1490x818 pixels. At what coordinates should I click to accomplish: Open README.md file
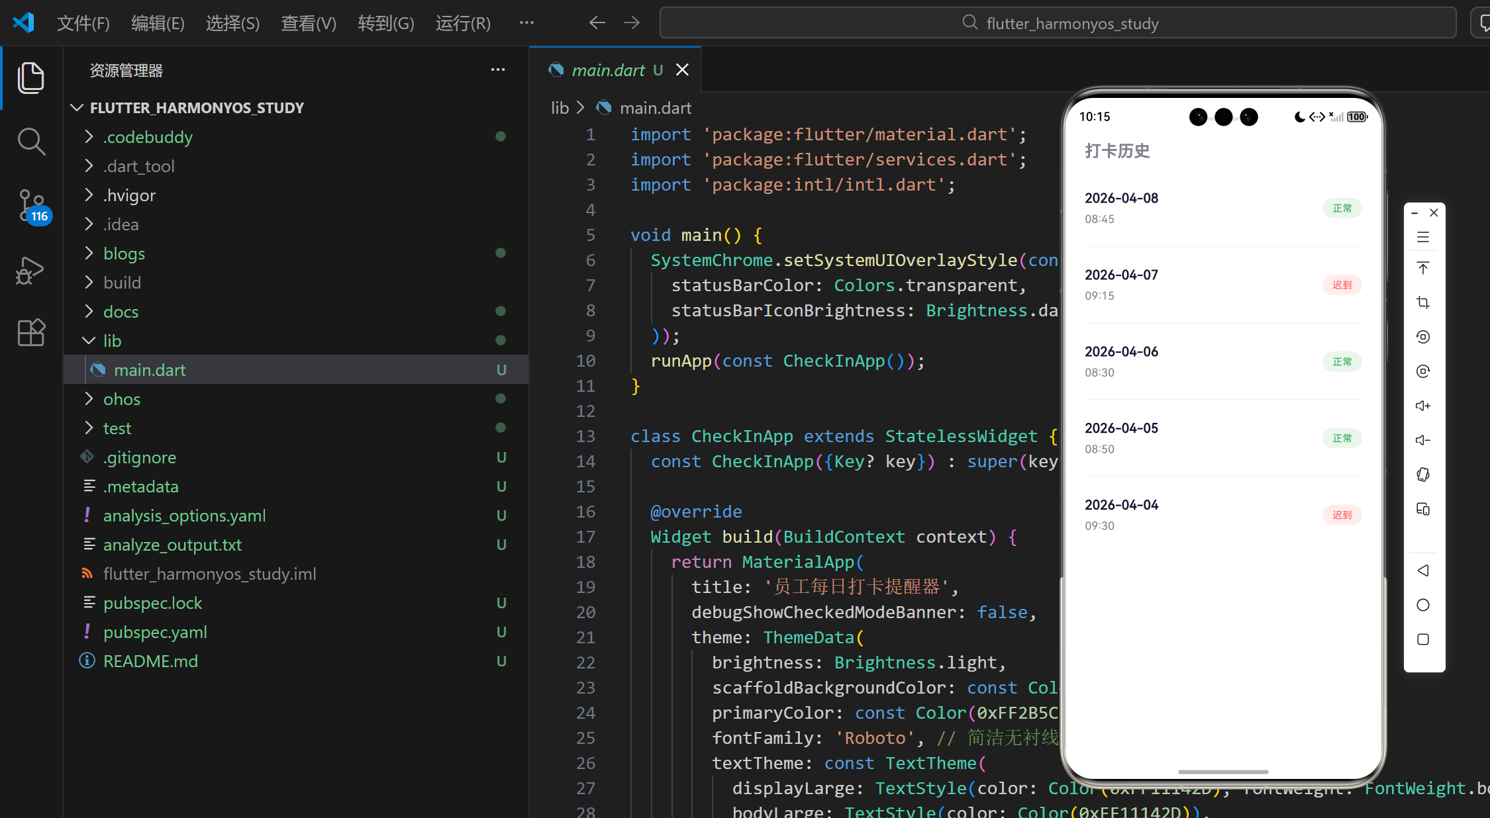pos(150,661)
